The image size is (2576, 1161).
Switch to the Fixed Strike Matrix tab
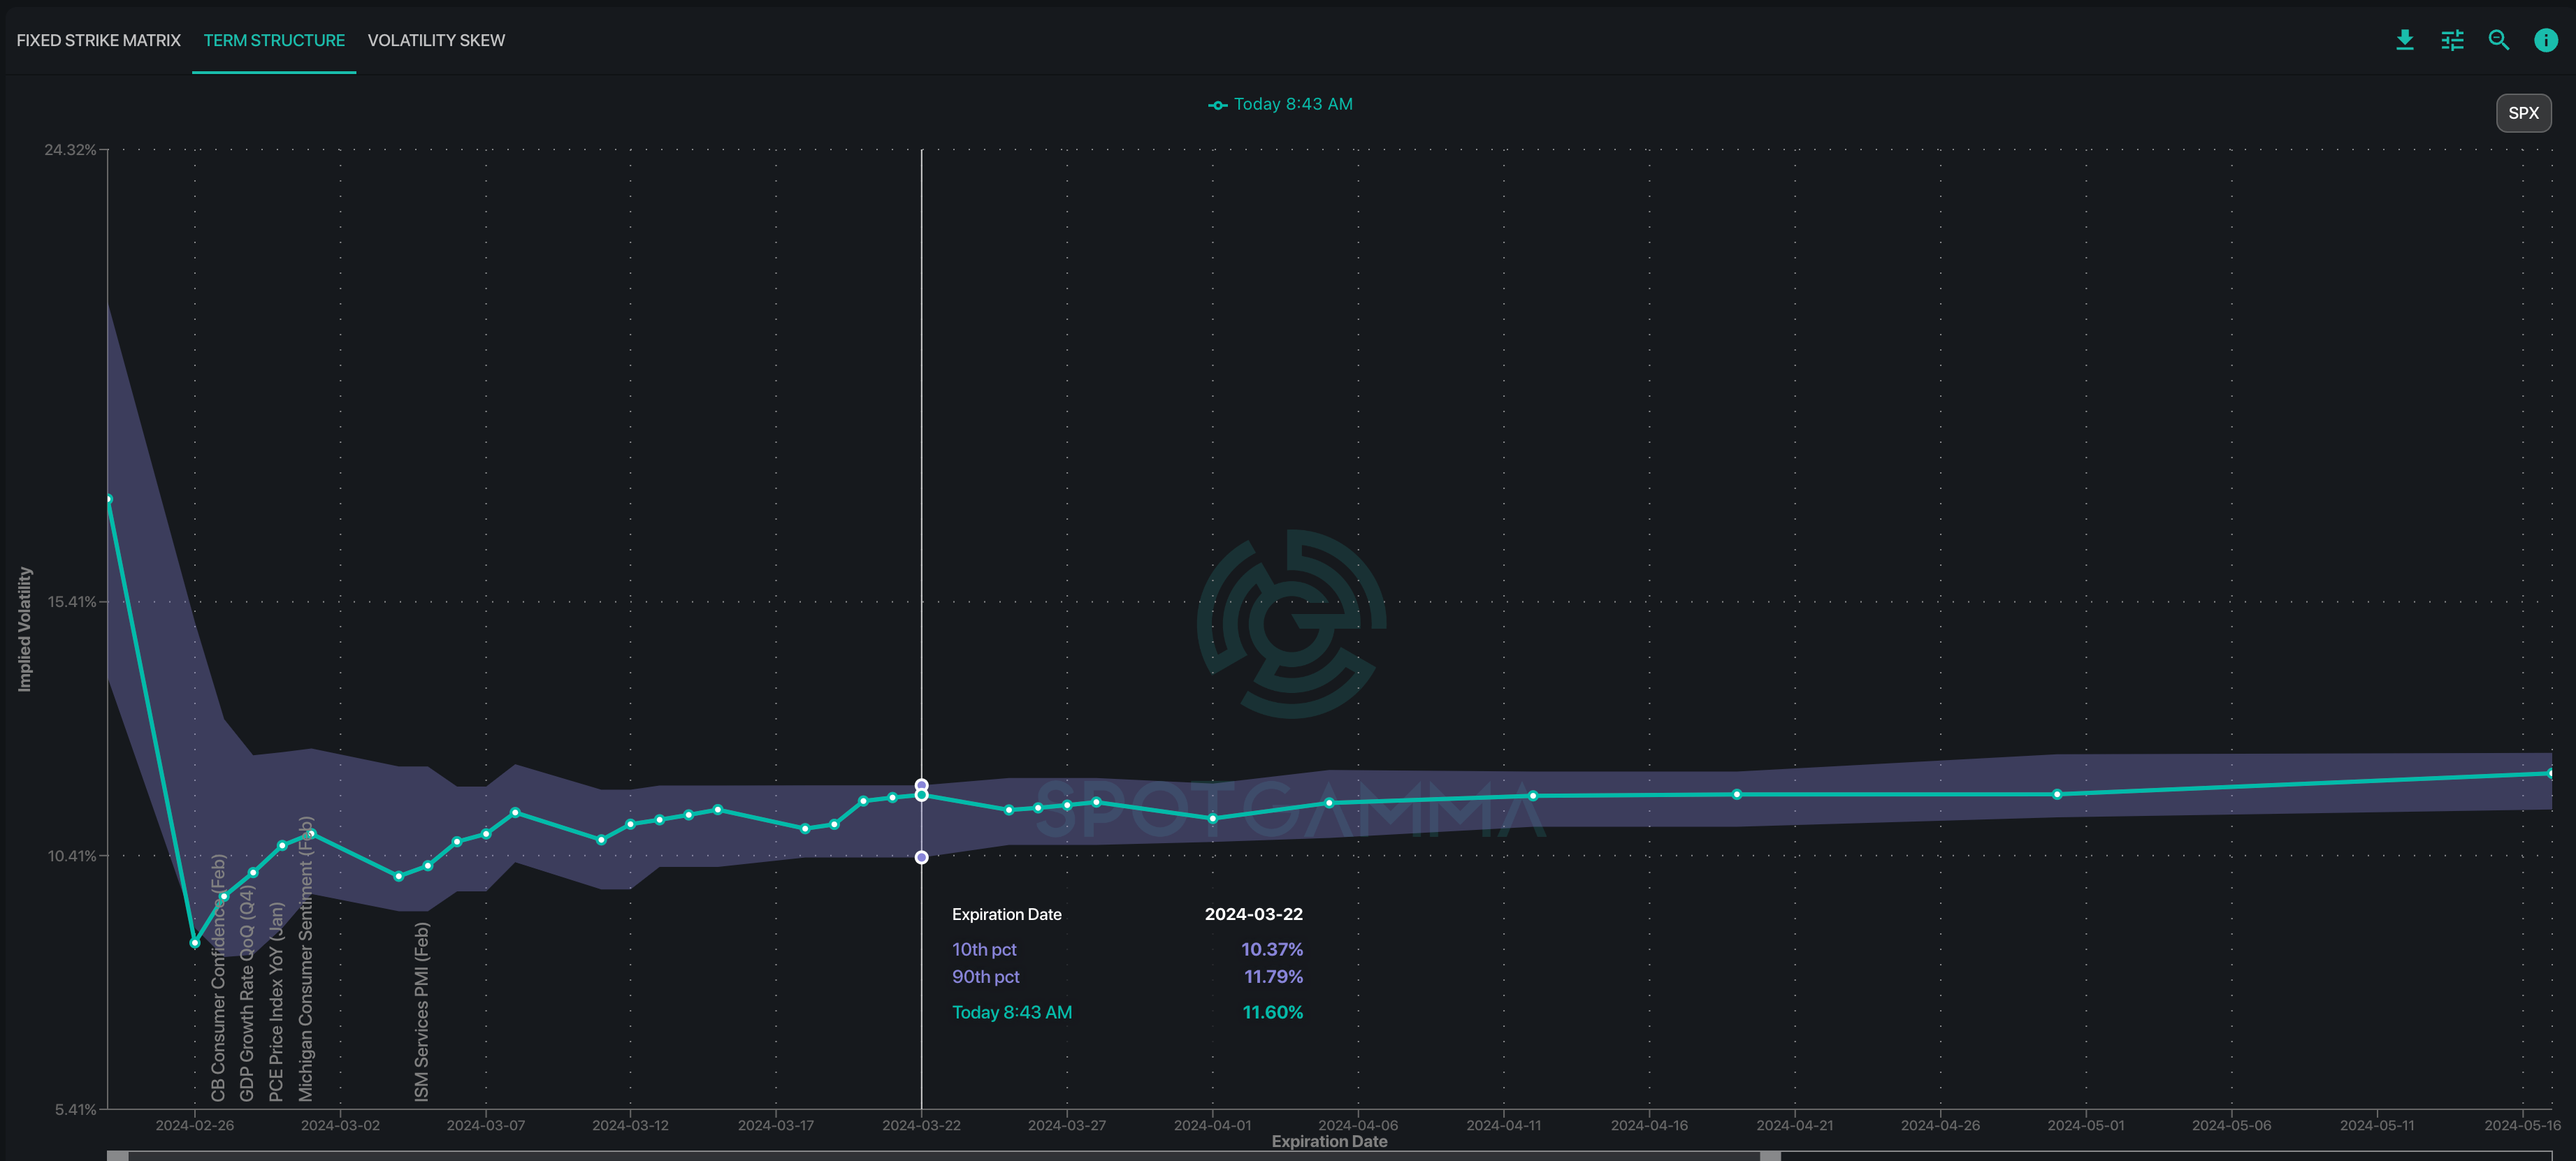tap(98, 40)
